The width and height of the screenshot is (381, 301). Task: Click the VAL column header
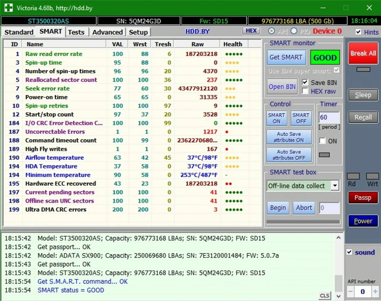(117, 44)
